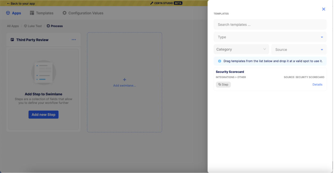Expand the Category dropdown
The height and width of the screenshot is (173, 334).
(241, 49)
